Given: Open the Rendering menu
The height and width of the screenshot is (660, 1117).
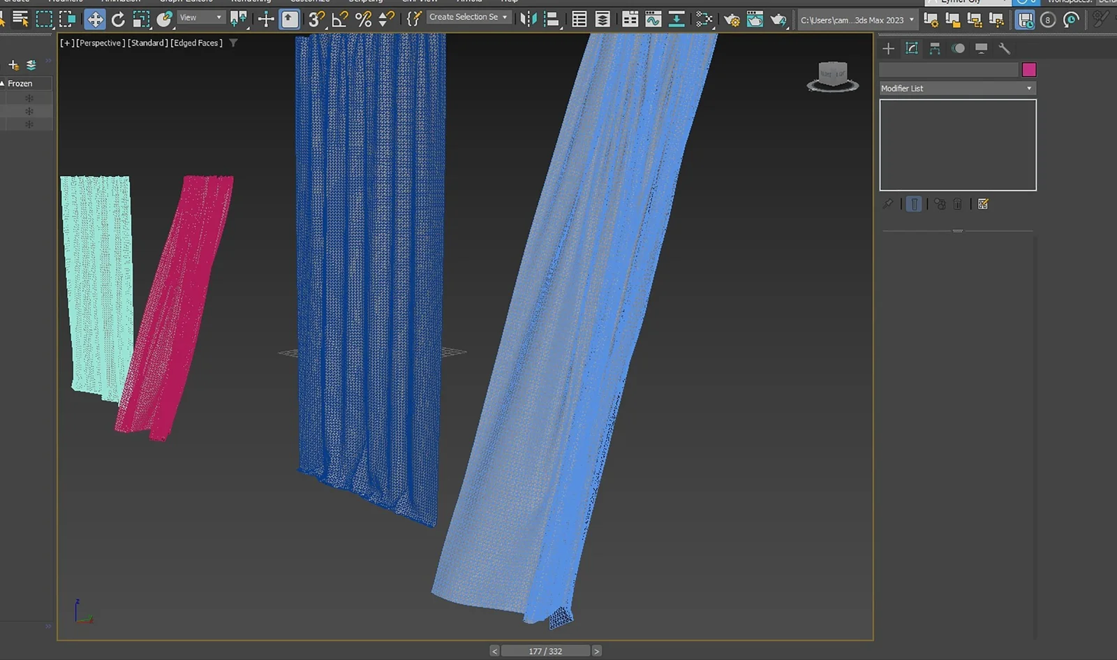Looking at the screenshot, I should point(251,1).
